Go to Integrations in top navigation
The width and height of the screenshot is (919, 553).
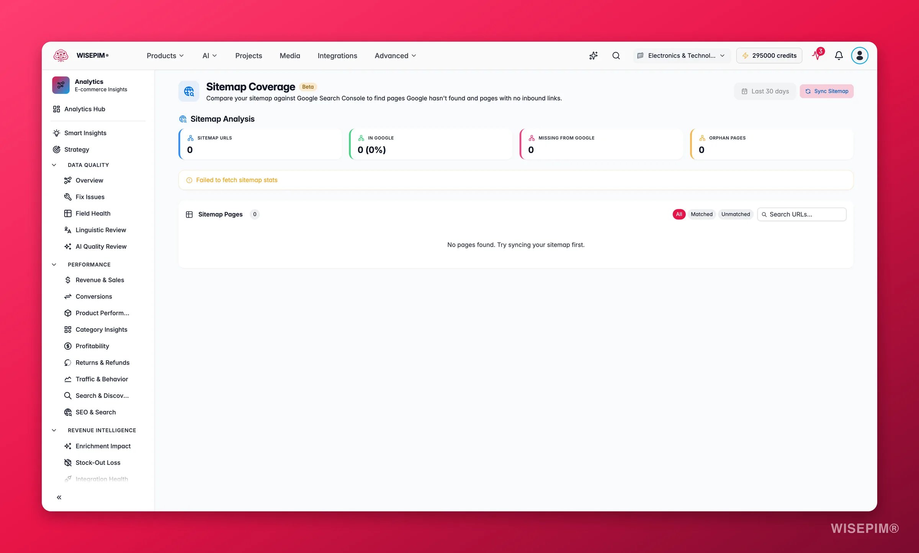337,55
